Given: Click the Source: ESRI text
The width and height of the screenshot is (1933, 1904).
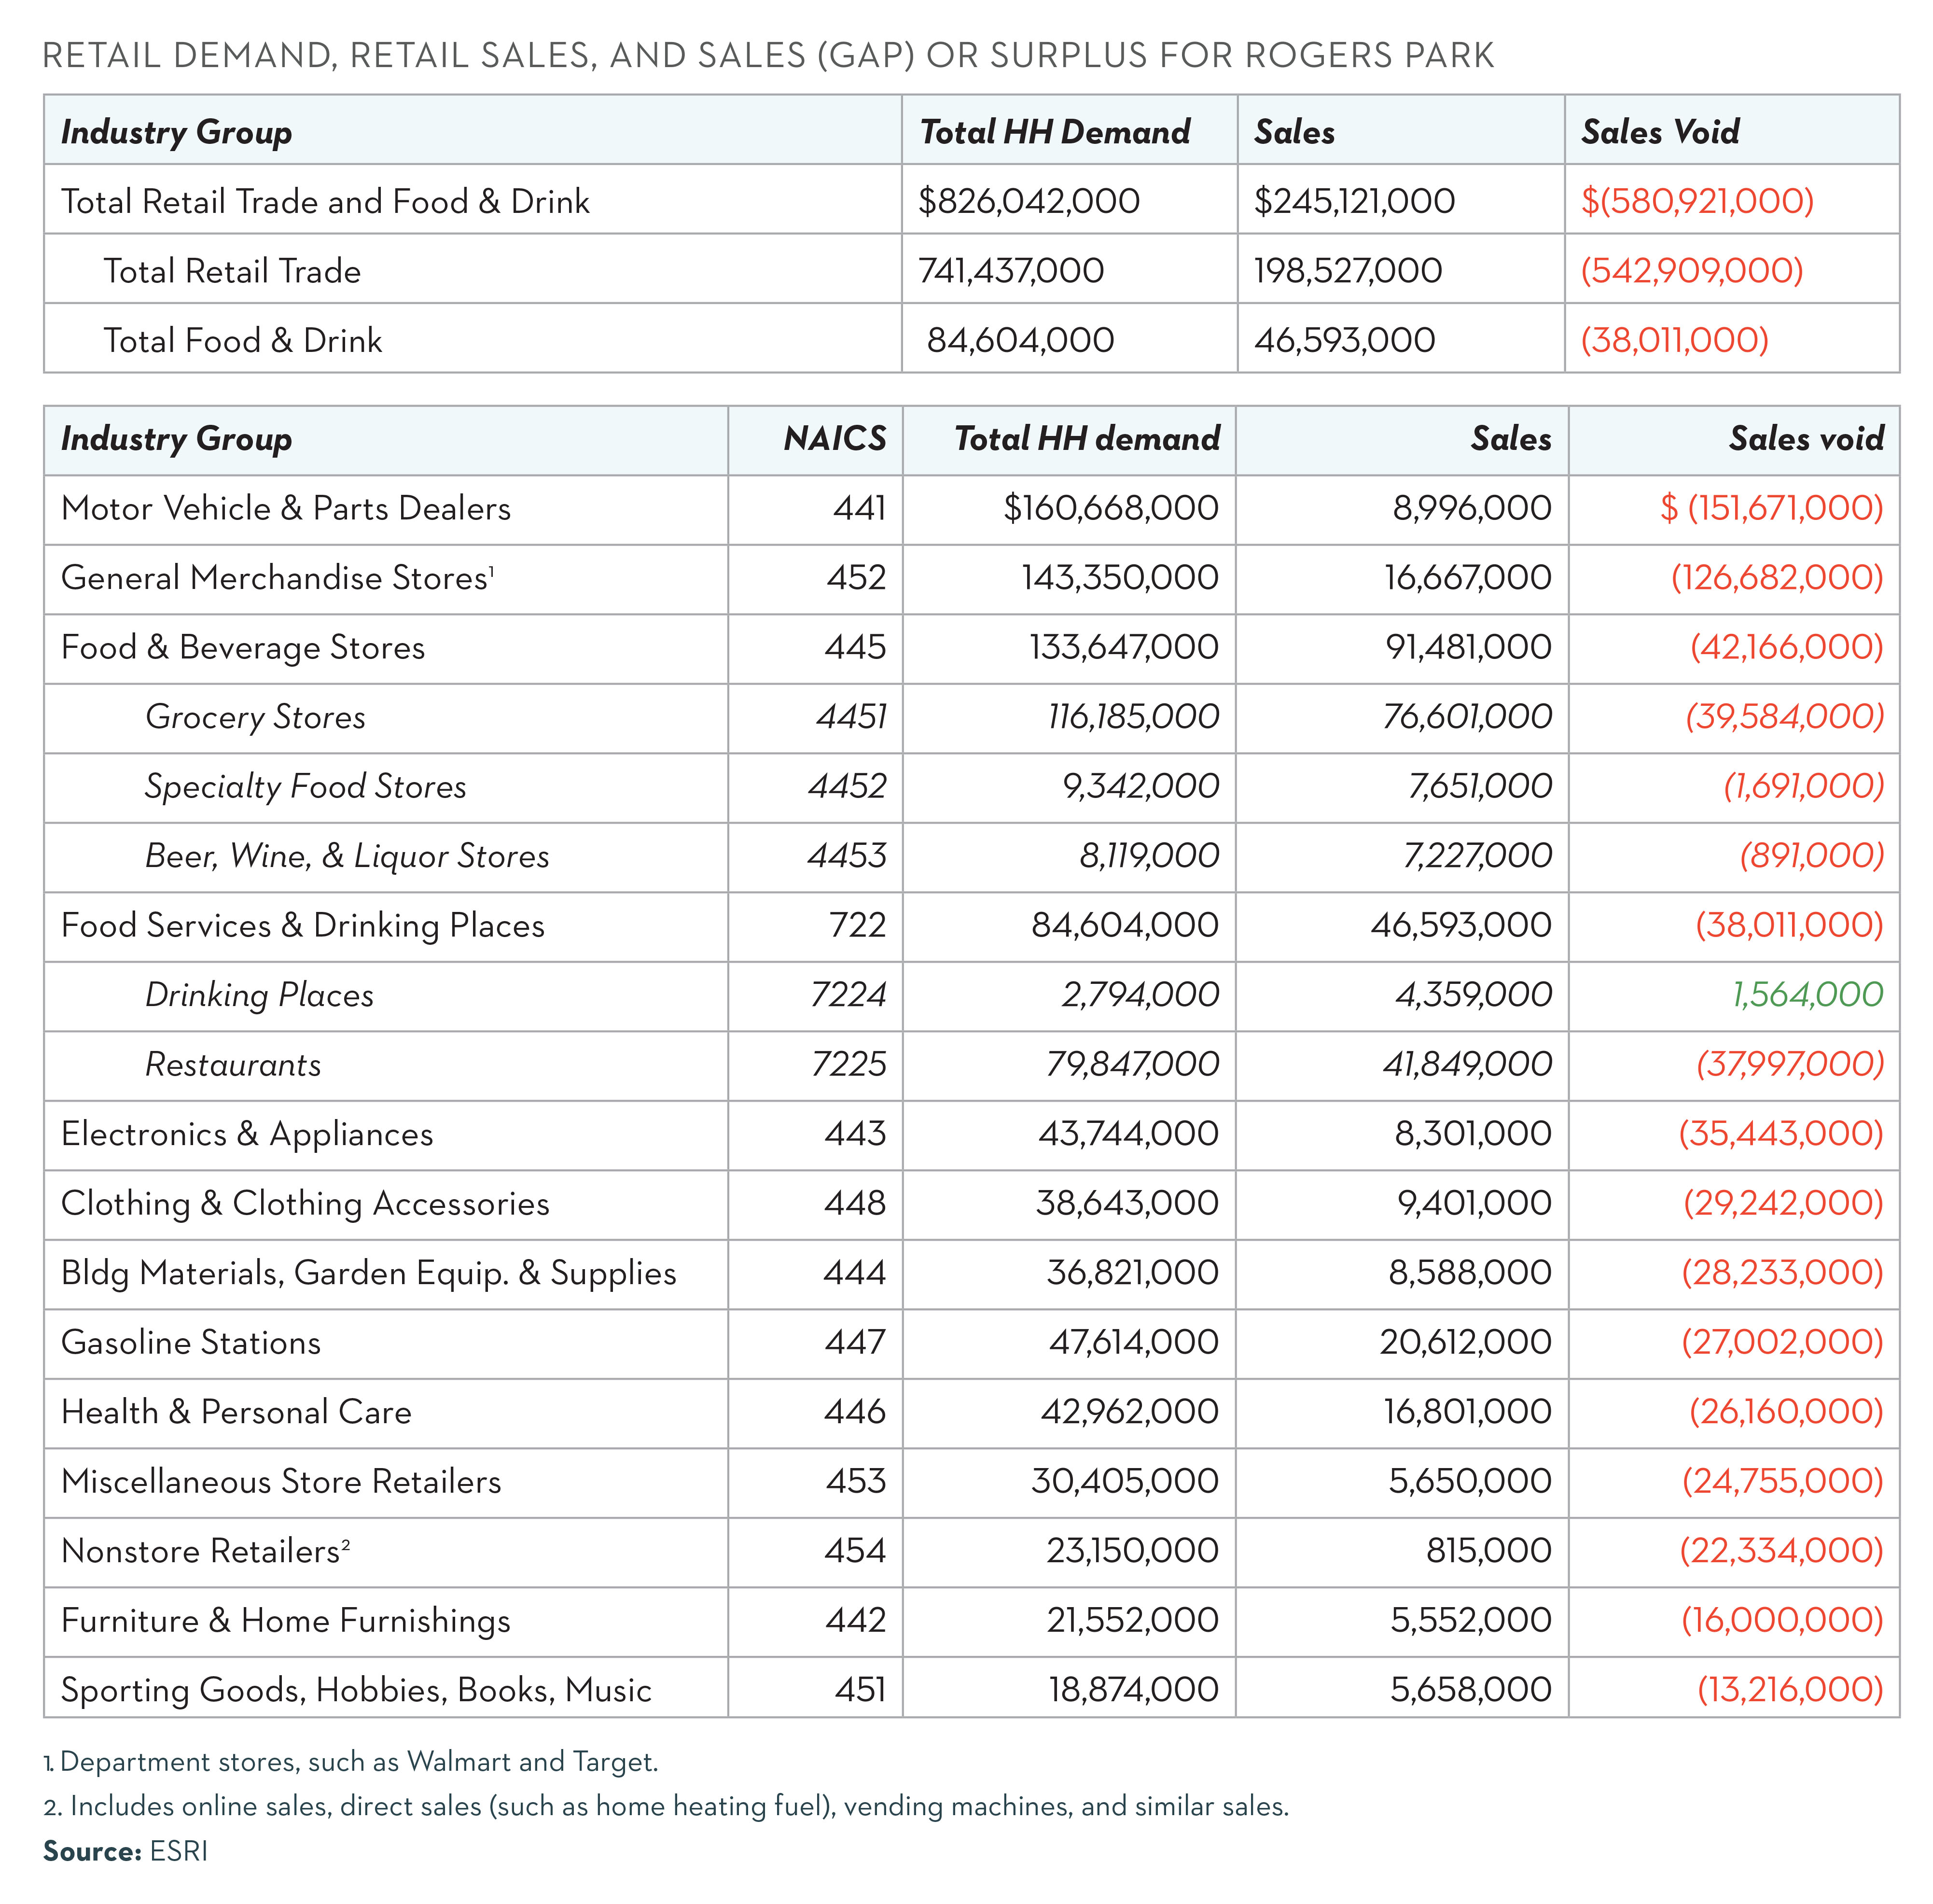Looking at the screenshot, I should [125, 1851].
